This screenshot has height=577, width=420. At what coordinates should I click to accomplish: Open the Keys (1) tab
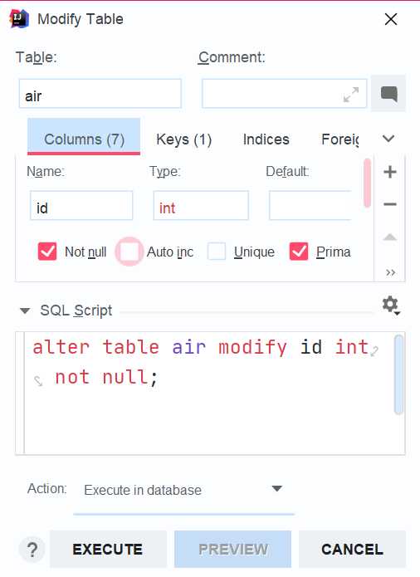coord(184,139)
